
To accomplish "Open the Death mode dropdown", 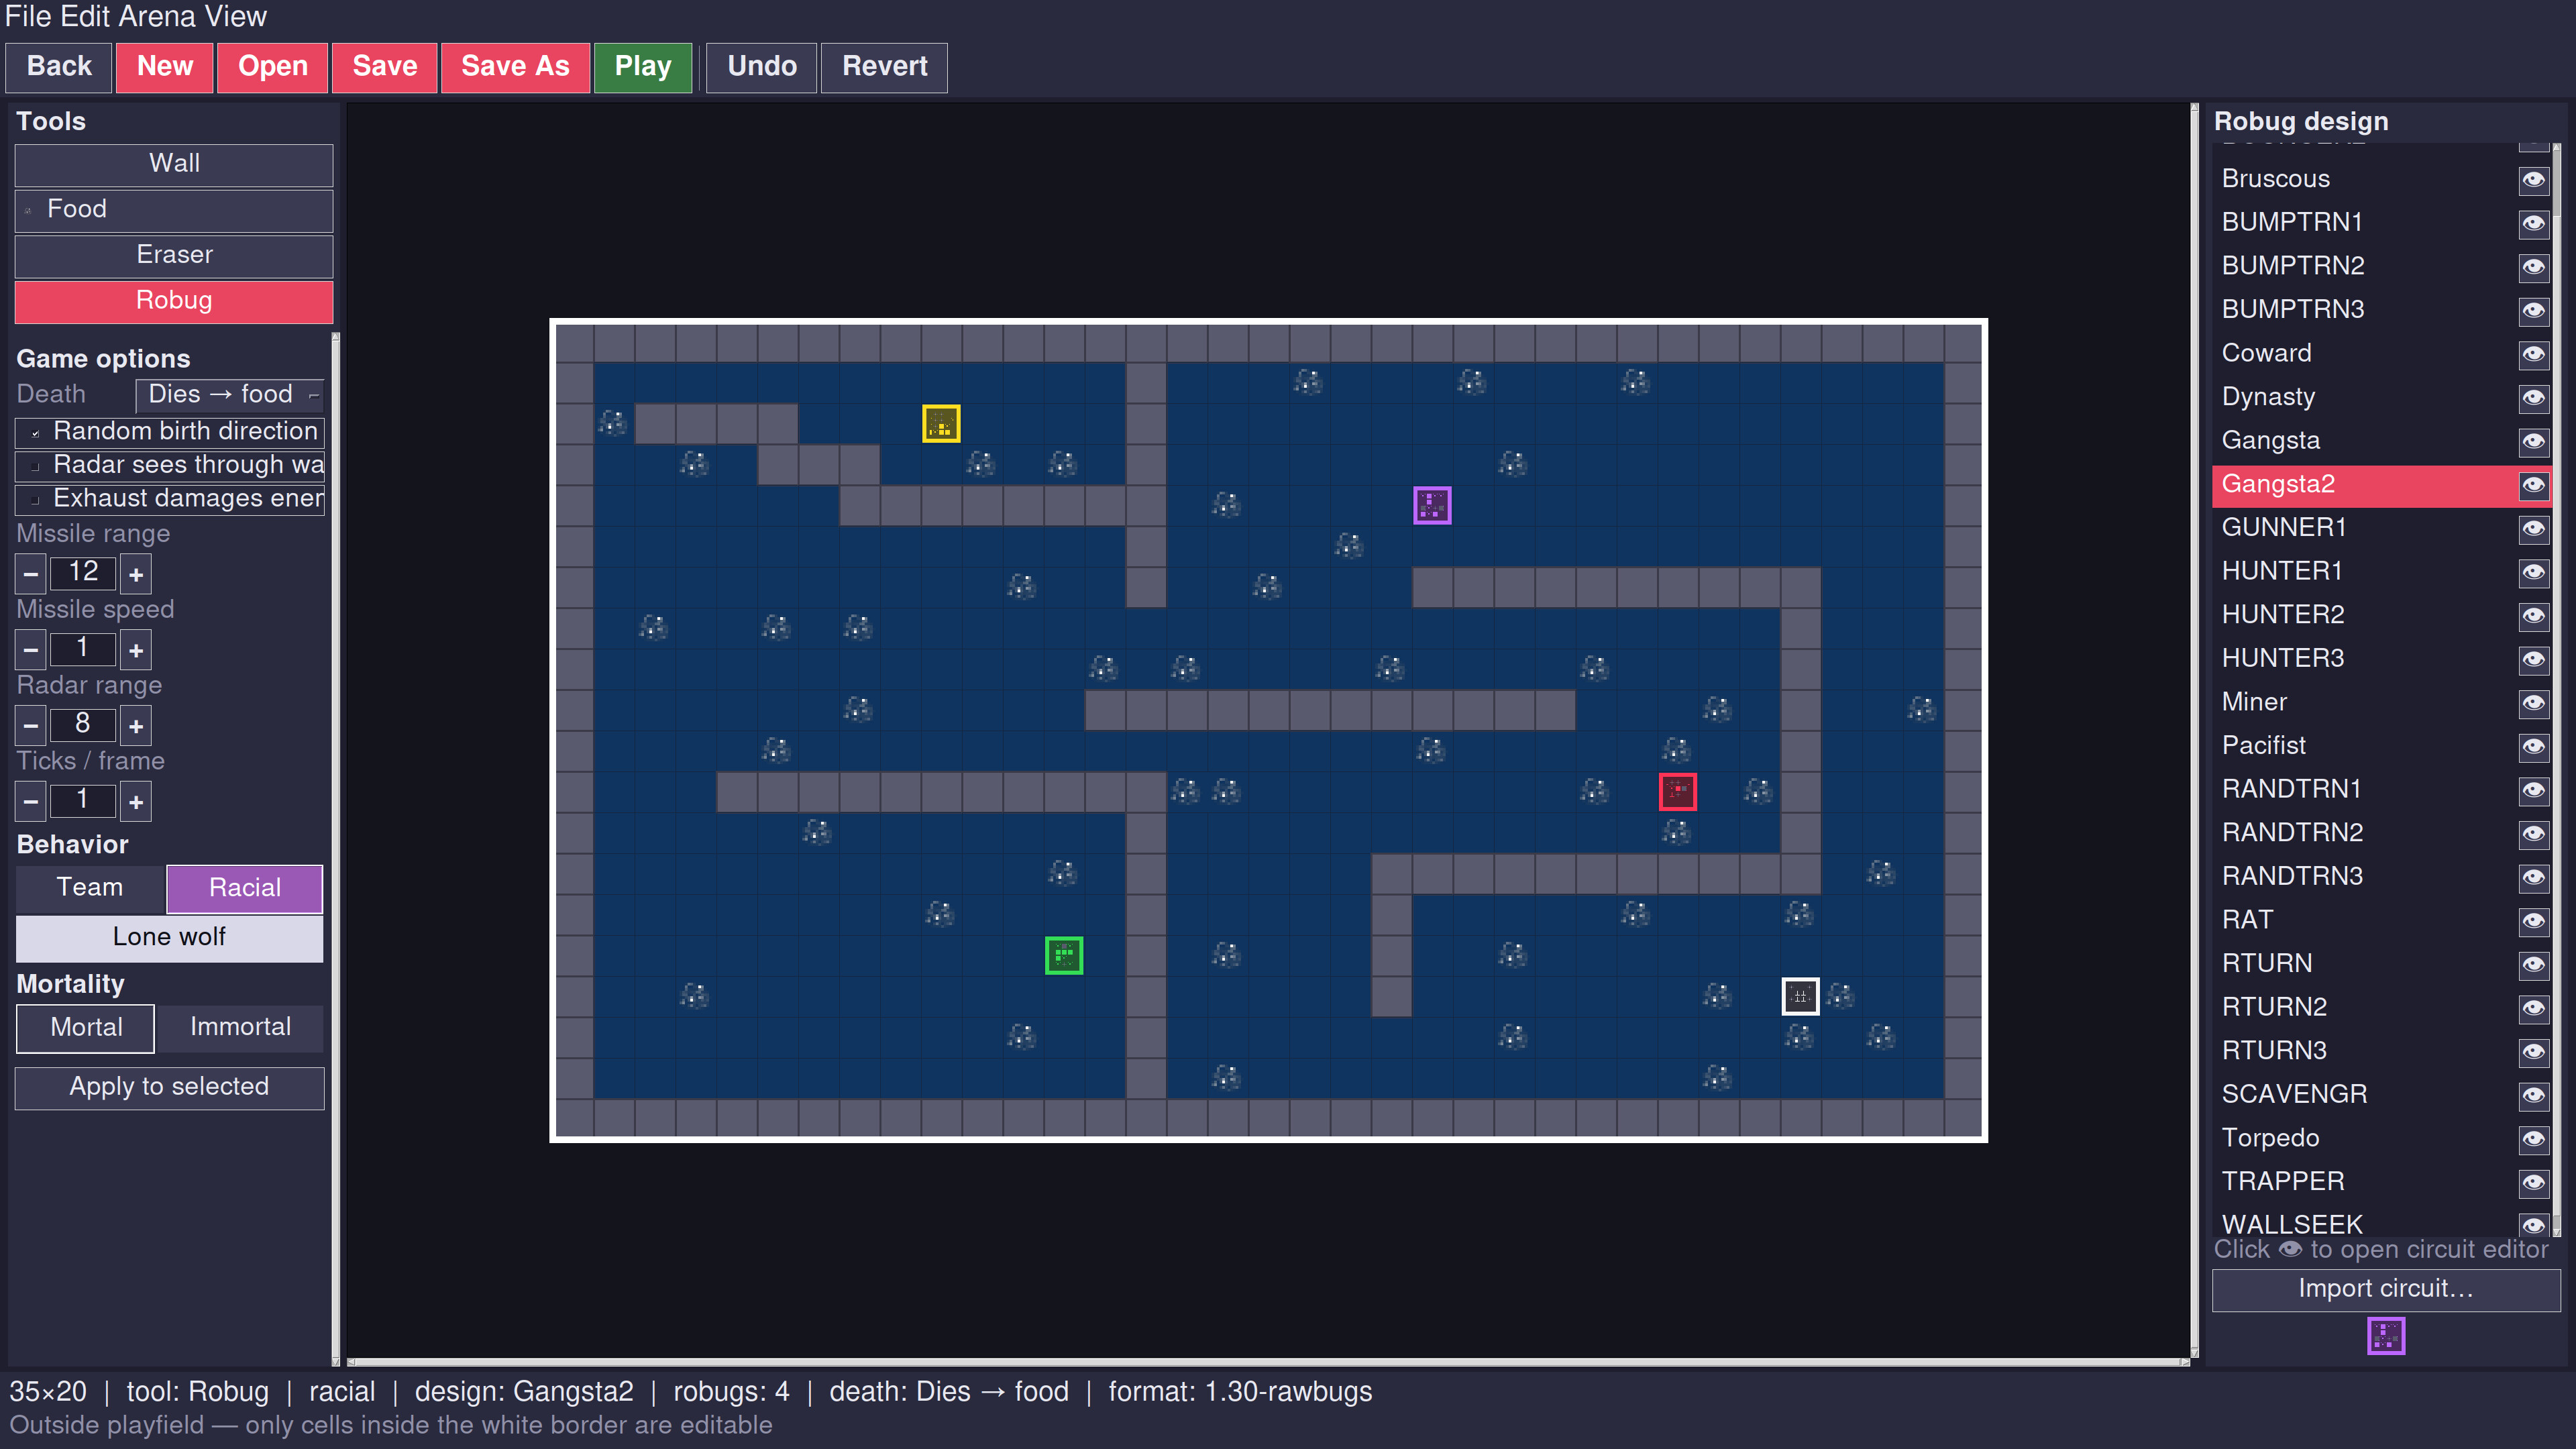I will (x=230, y=395).
